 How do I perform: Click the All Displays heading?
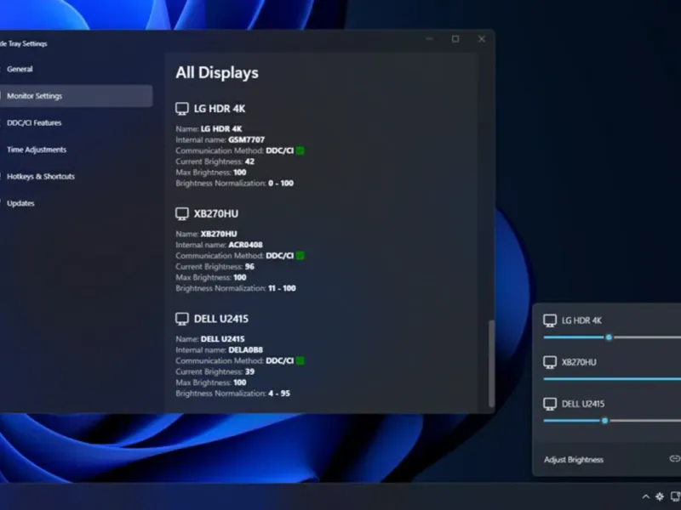tap(217, 73)
